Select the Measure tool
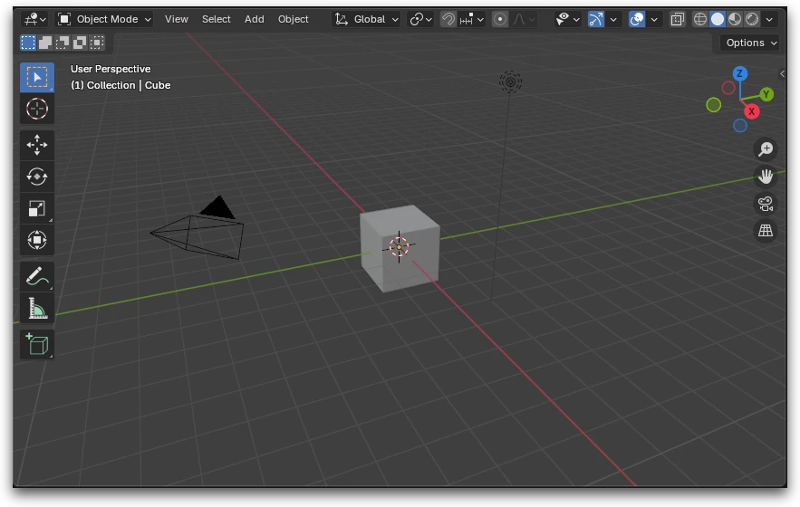The image size is (800, 507). pos(37,309)
